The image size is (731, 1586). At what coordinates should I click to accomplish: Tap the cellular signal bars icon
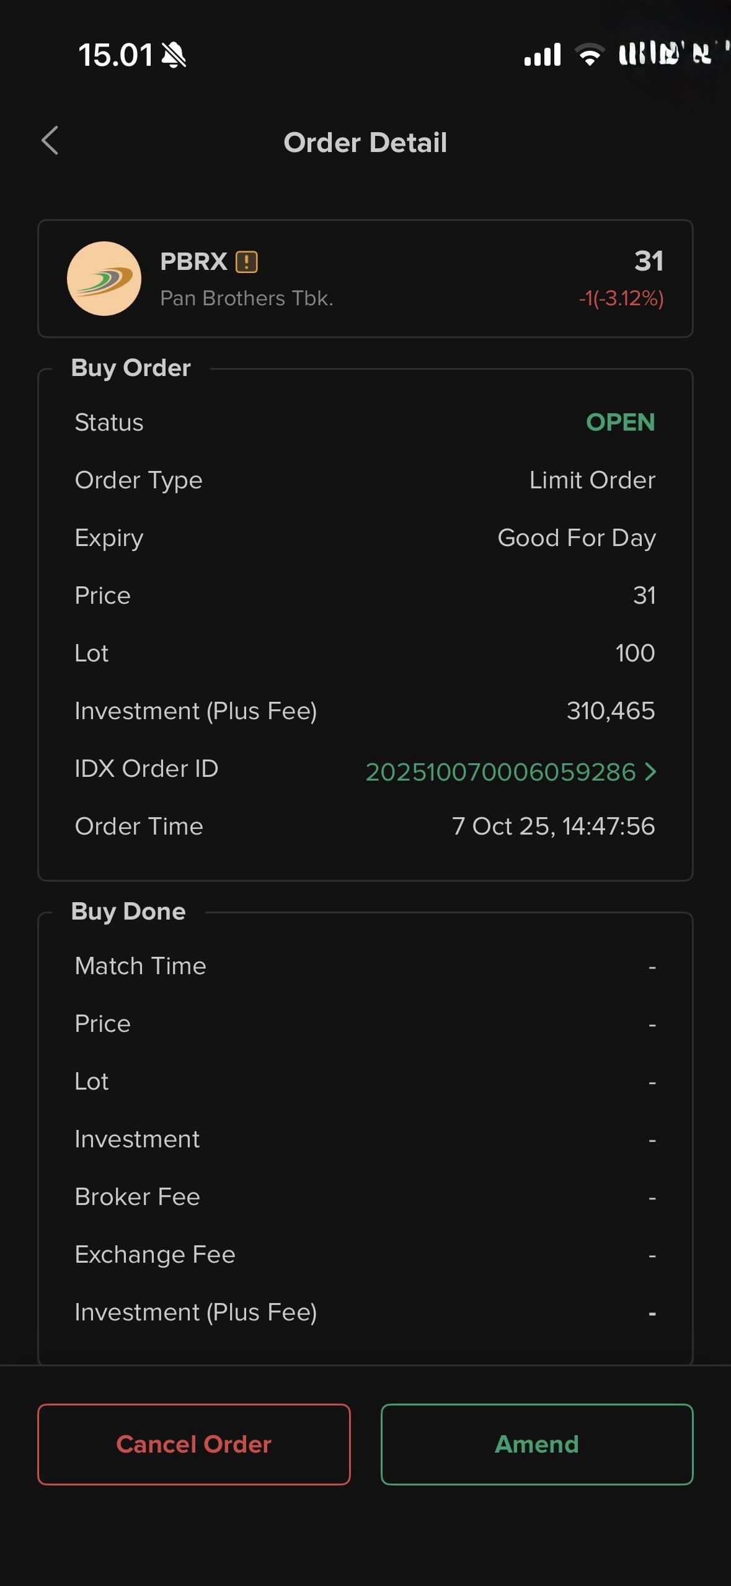click(x=543, y=55)
